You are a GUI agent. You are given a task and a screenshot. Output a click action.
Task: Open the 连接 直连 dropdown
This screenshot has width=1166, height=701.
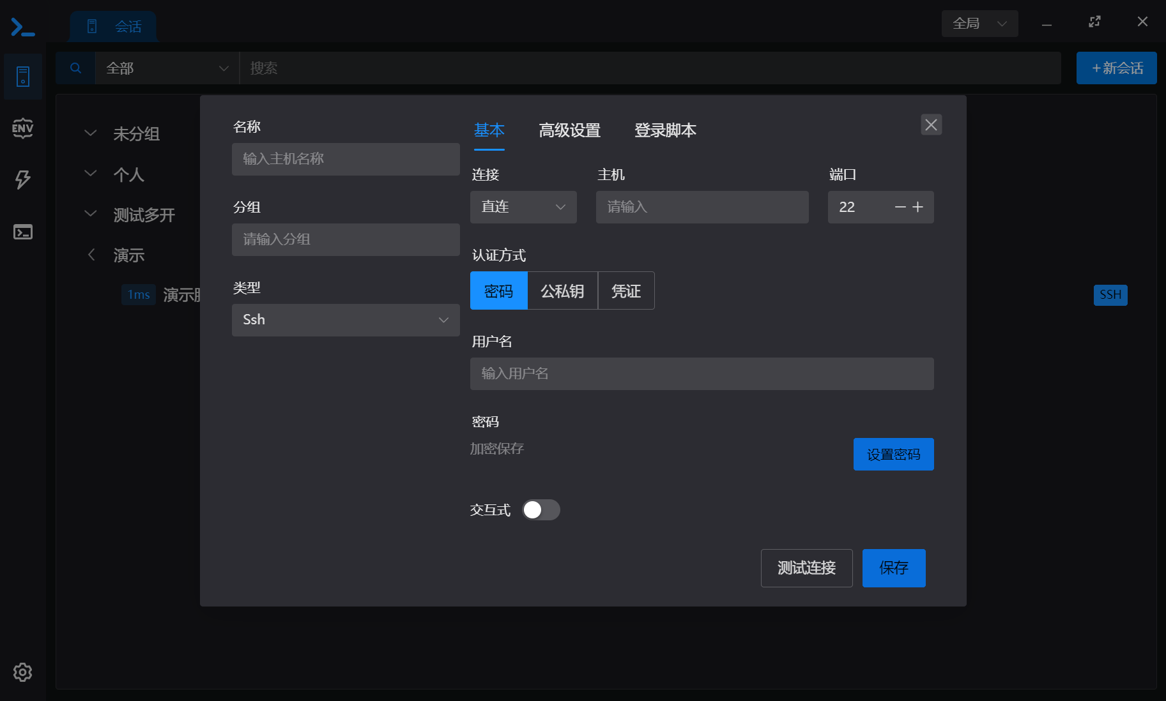[523, 207]
